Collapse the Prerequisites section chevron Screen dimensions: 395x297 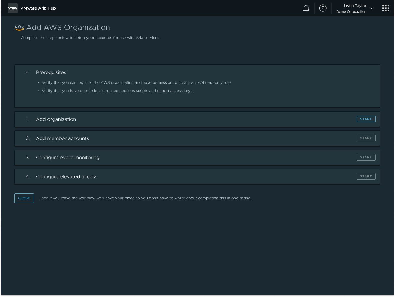[x=27, y=73]
